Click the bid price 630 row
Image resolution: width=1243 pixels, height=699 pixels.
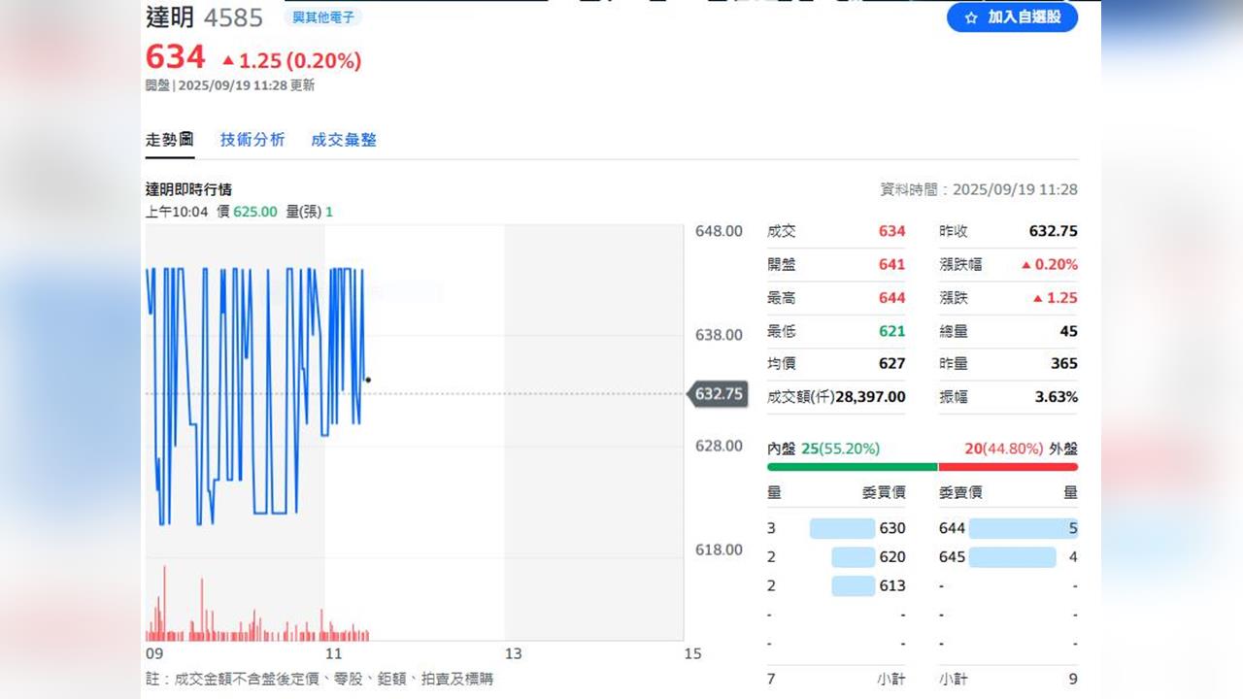[x=836, y=528]
